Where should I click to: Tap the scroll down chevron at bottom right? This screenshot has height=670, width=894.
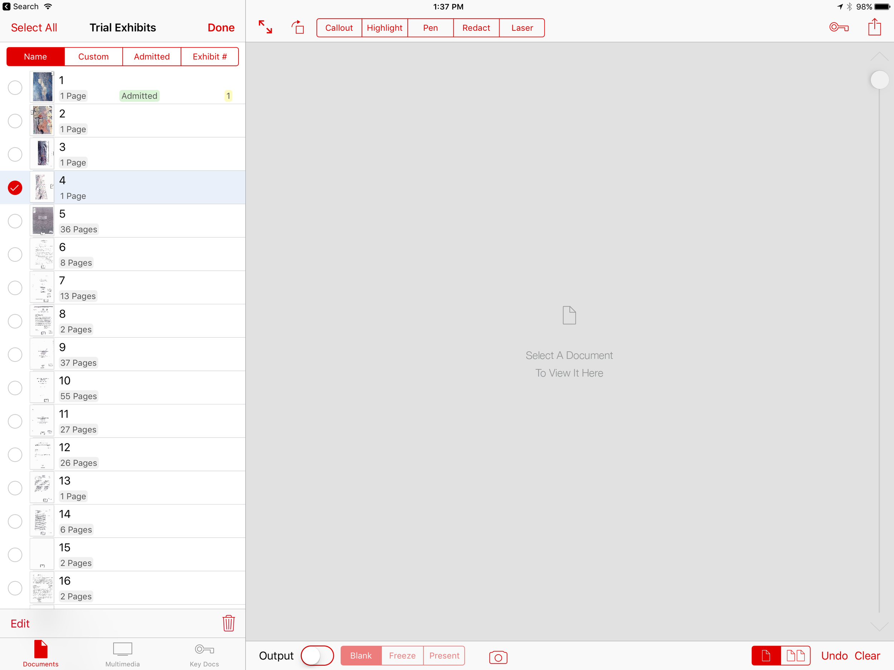tap(879, 626)
